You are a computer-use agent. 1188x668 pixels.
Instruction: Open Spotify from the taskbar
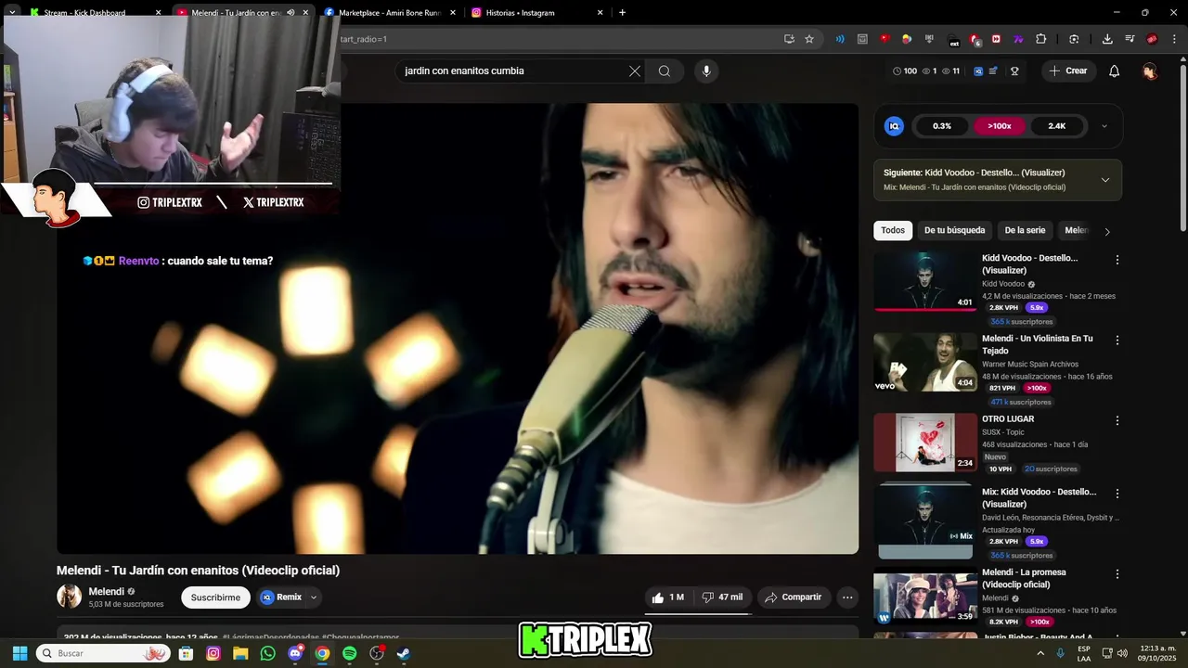[349, 653]
